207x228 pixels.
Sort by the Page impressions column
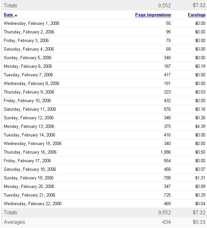153,15
